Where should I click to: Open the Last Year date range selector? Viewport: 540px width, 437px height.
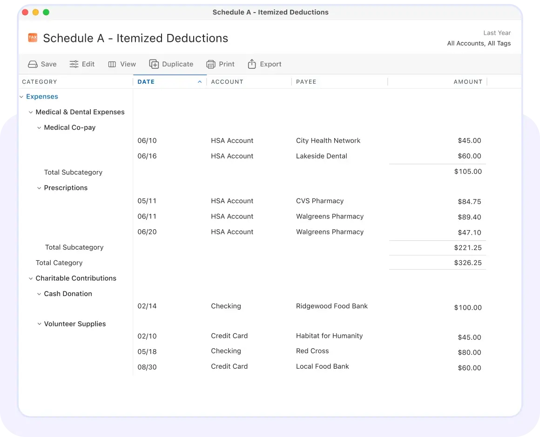[x=497, y=33]
